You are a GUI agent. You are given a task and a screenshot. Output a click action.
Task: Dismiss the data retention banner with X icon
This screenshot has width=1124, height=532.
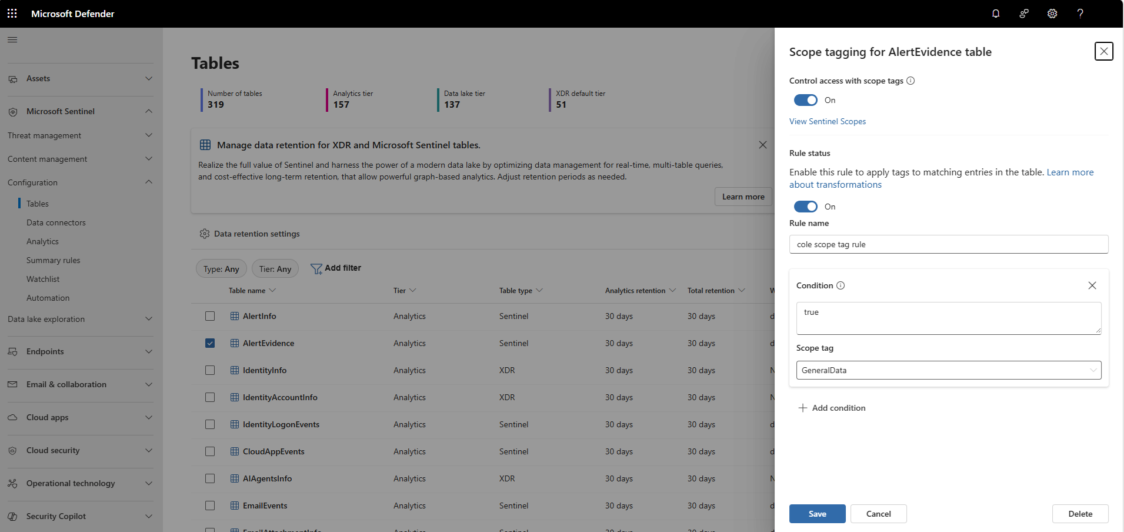pyautogui.click(x=763, y=145)
